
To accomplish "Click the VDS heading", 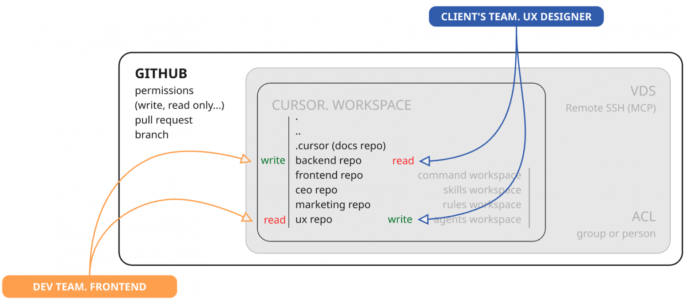I will [643, 92].
